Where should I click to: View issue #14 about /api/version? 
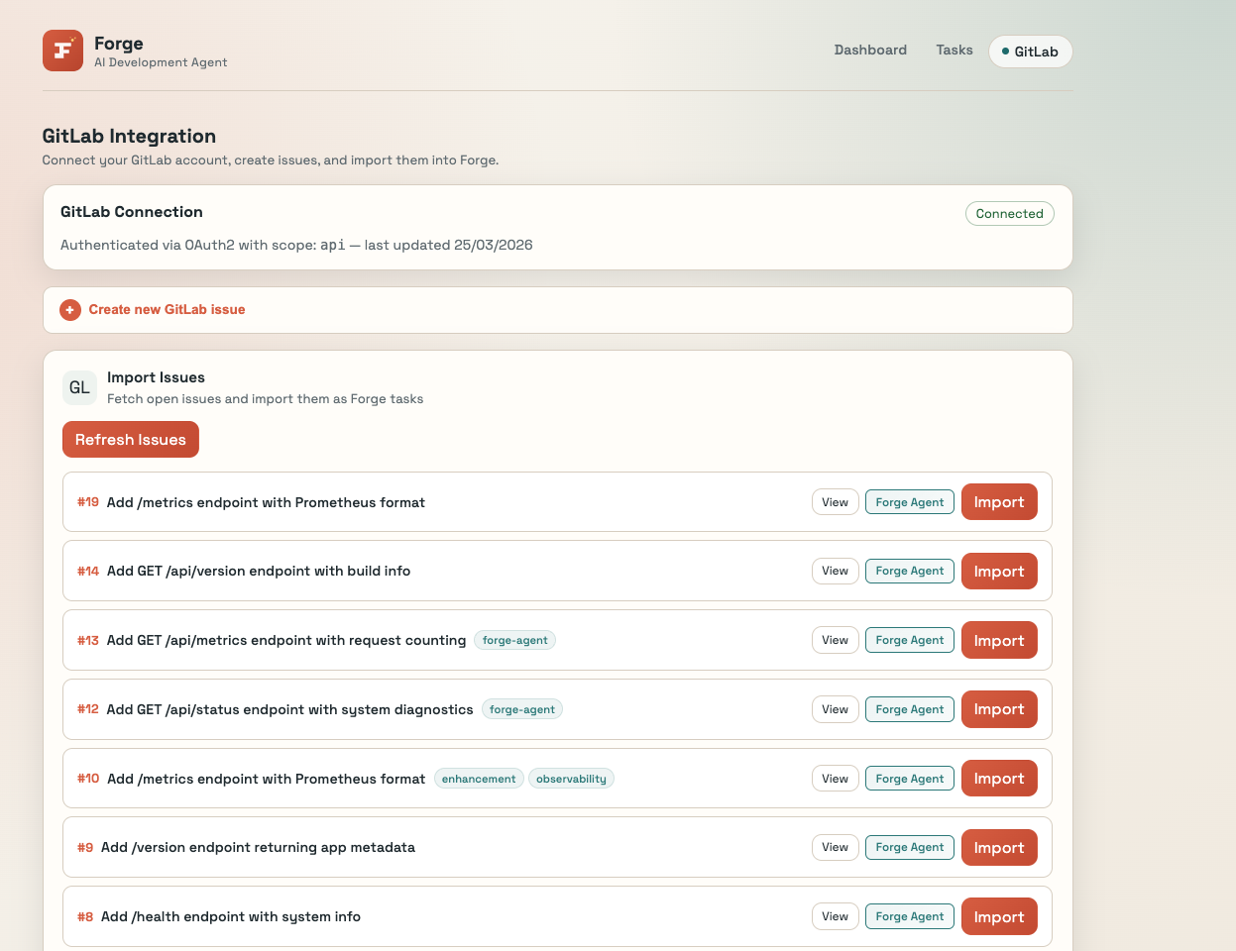pos(836,572)
